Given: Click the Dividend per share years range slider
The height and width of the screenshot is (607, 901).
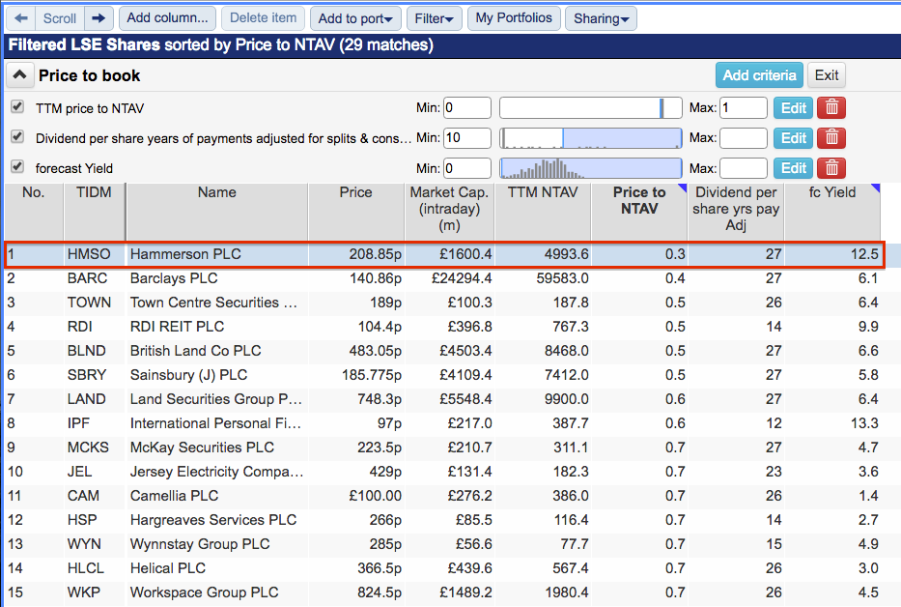Looking at the screenshot, I should [591, 138].
